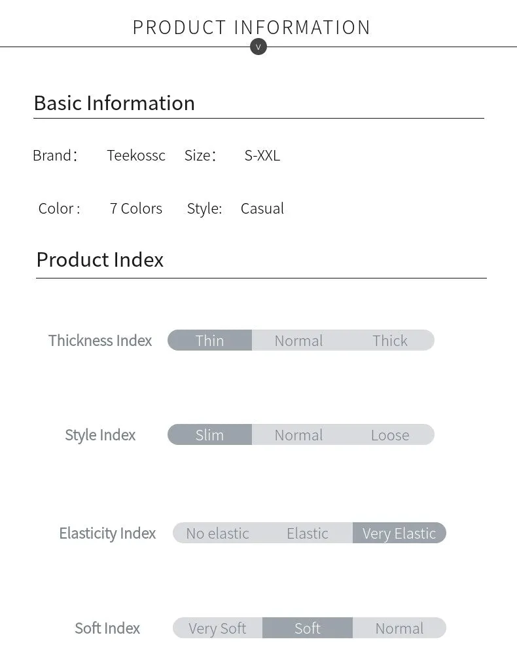Choose Very Elastic option
This screenshot has height=652, width=517.
[x=399, y=533]
